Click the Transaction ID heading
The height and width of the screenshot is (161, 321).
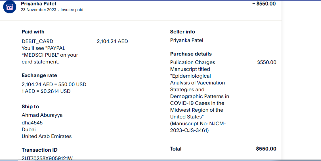pos(39,150)
